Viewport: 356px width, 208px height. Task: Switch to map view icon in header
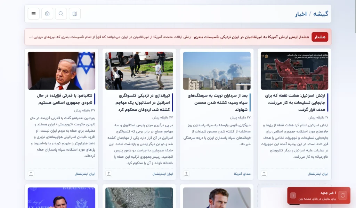click(75, 14)
